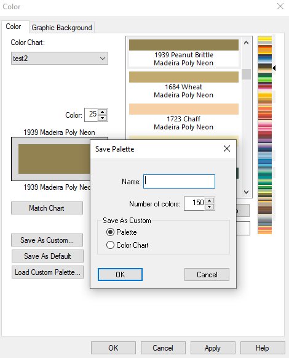Viewport: 289px width, 358px height.
Task: Click the Number of colors field
Action: (x=194, y=204)
